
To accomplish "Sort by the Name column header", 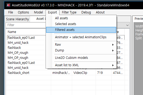I will [x=12, y=32].
